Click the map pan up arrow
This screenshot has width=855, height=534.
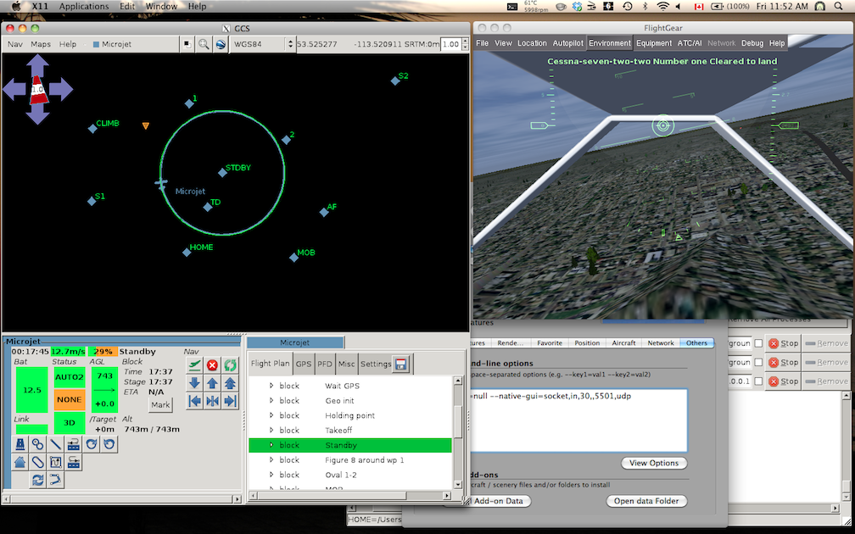37,64
